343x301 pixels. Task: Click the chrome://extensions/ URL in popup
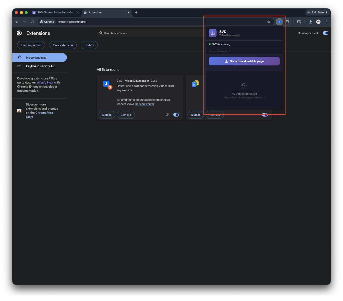[x=220, y=51]
